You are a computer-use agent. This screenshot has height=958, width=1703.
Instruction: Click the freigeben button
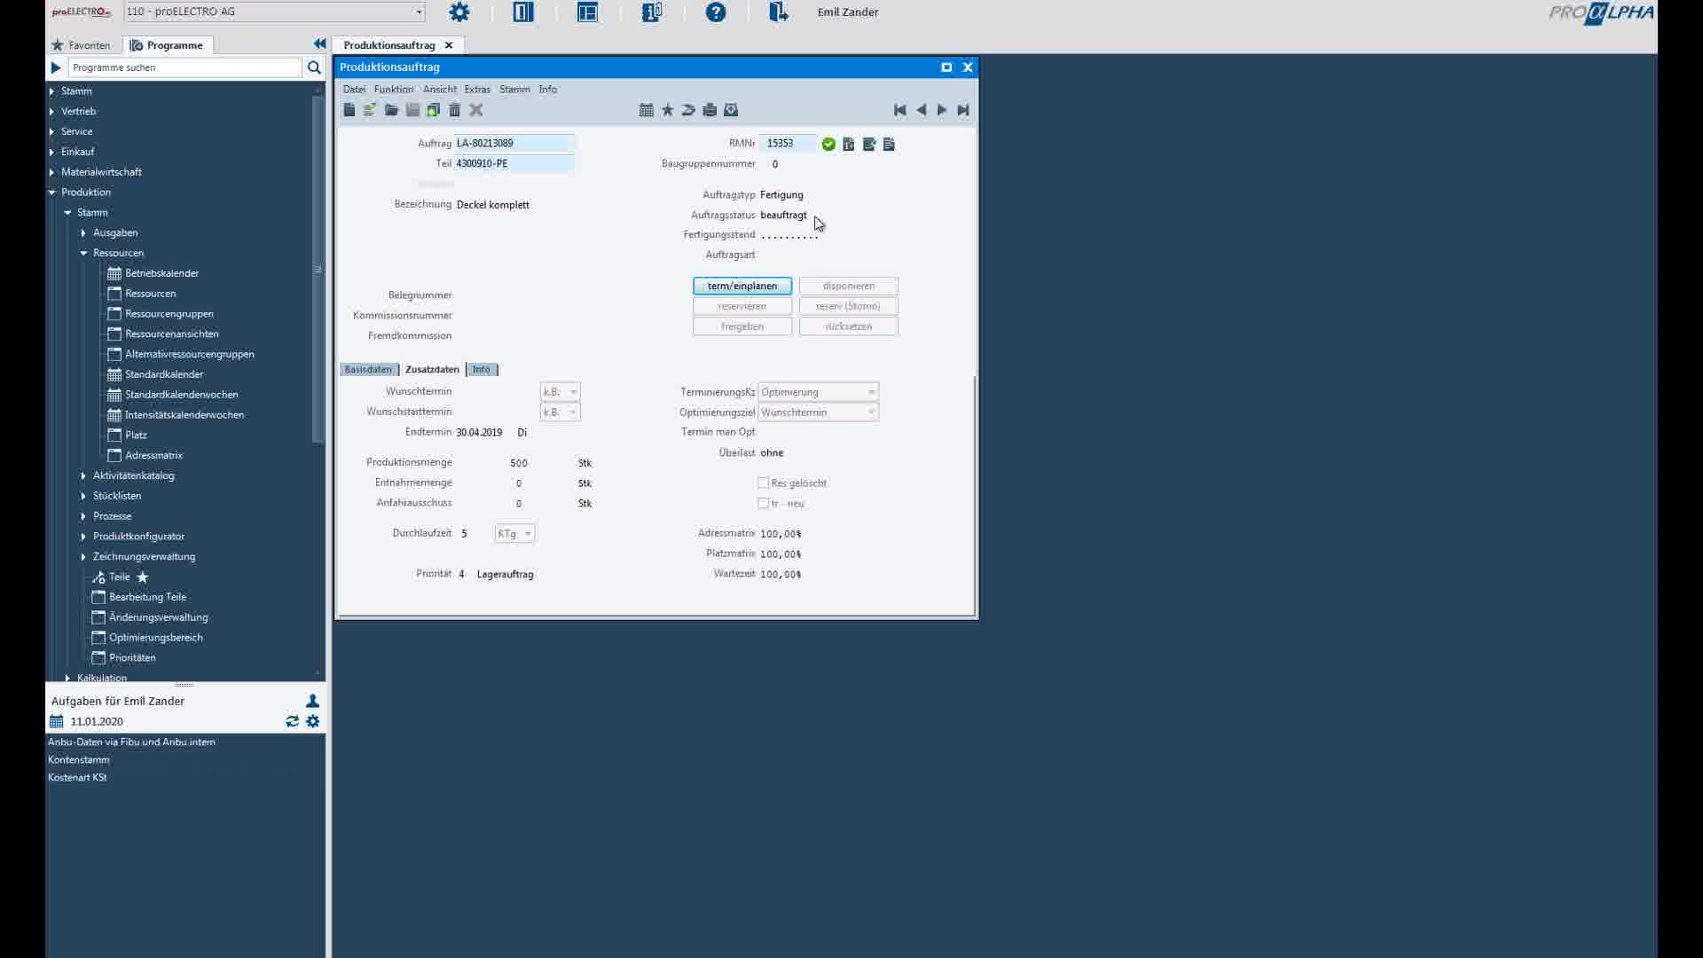(742, 326)
